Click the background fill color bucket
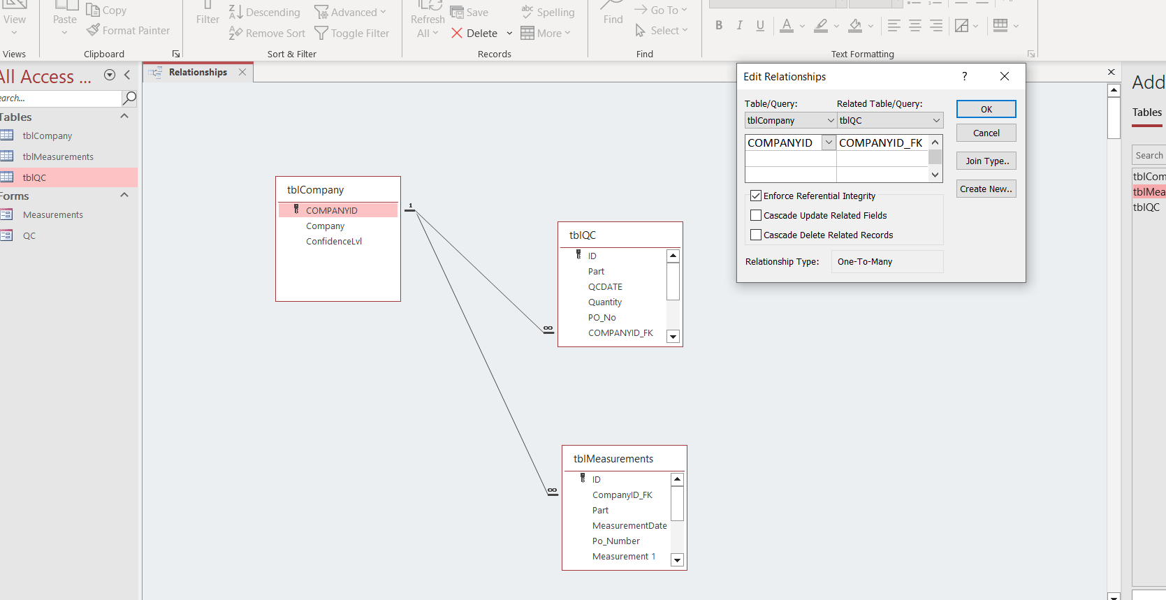 (855, 26)
